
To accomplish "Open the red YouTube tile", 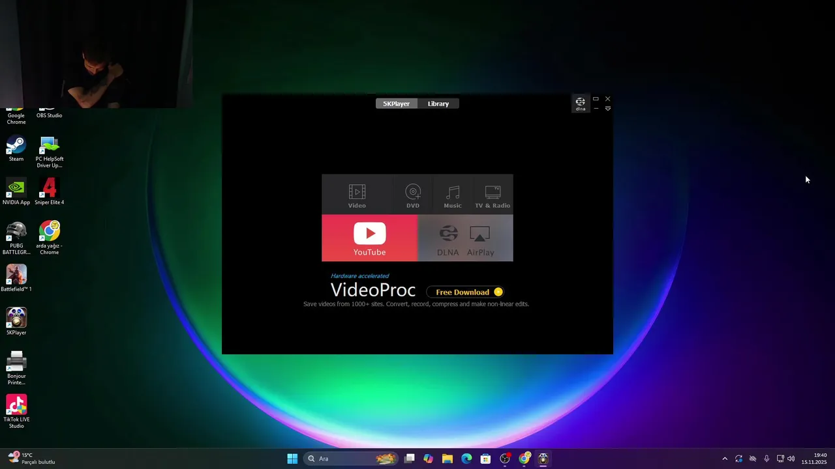I will [x=369, y=238].
